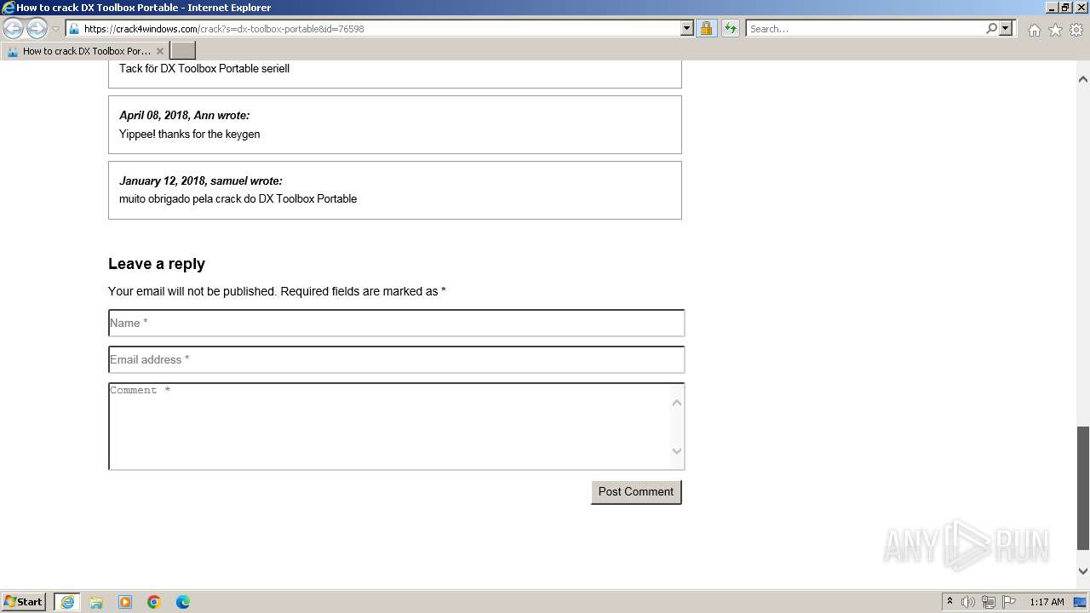Go back with the browser Back arrow
The image size is (1090, 613).
coord(14,29)
